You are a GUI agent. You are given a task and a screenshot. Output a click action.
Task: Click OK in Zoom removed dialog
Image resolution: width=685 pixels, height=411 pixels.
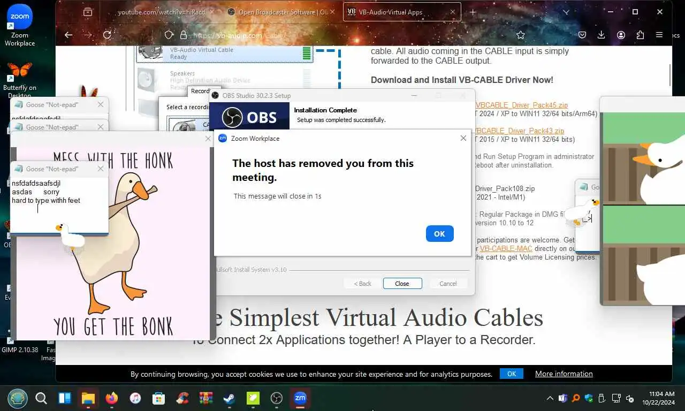click(440, 234)
